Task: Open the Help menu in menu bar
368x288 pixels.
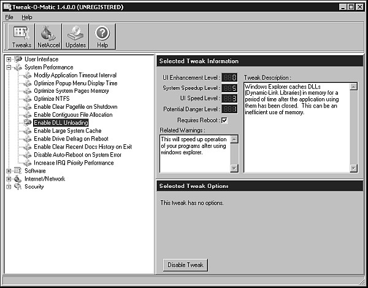Action: pyautogui.click(x=27, y=17)
